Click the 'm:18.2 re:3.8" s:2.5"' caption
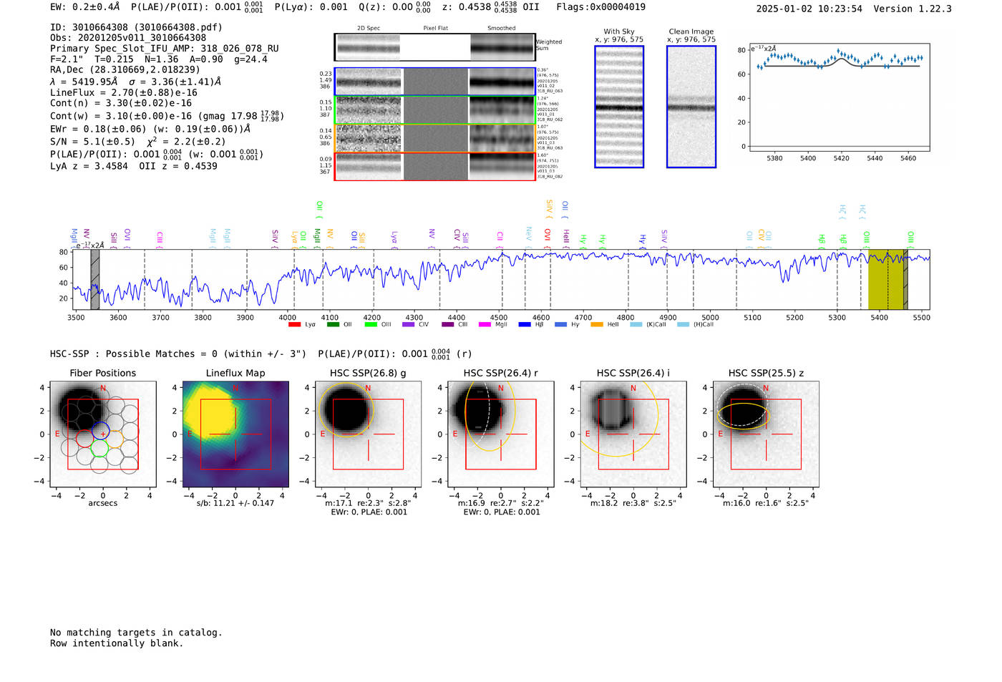 pos(633,503)
